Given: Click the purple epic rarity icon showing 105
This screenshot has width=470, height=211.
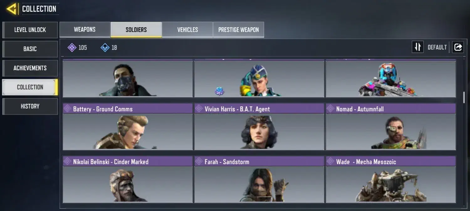Looking at the screenshot, I should [72, 48].
